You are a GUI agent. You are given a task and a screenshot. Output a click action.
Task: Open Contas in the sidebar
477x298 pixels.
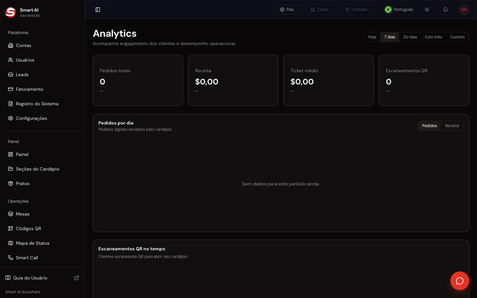click(42, 45)
